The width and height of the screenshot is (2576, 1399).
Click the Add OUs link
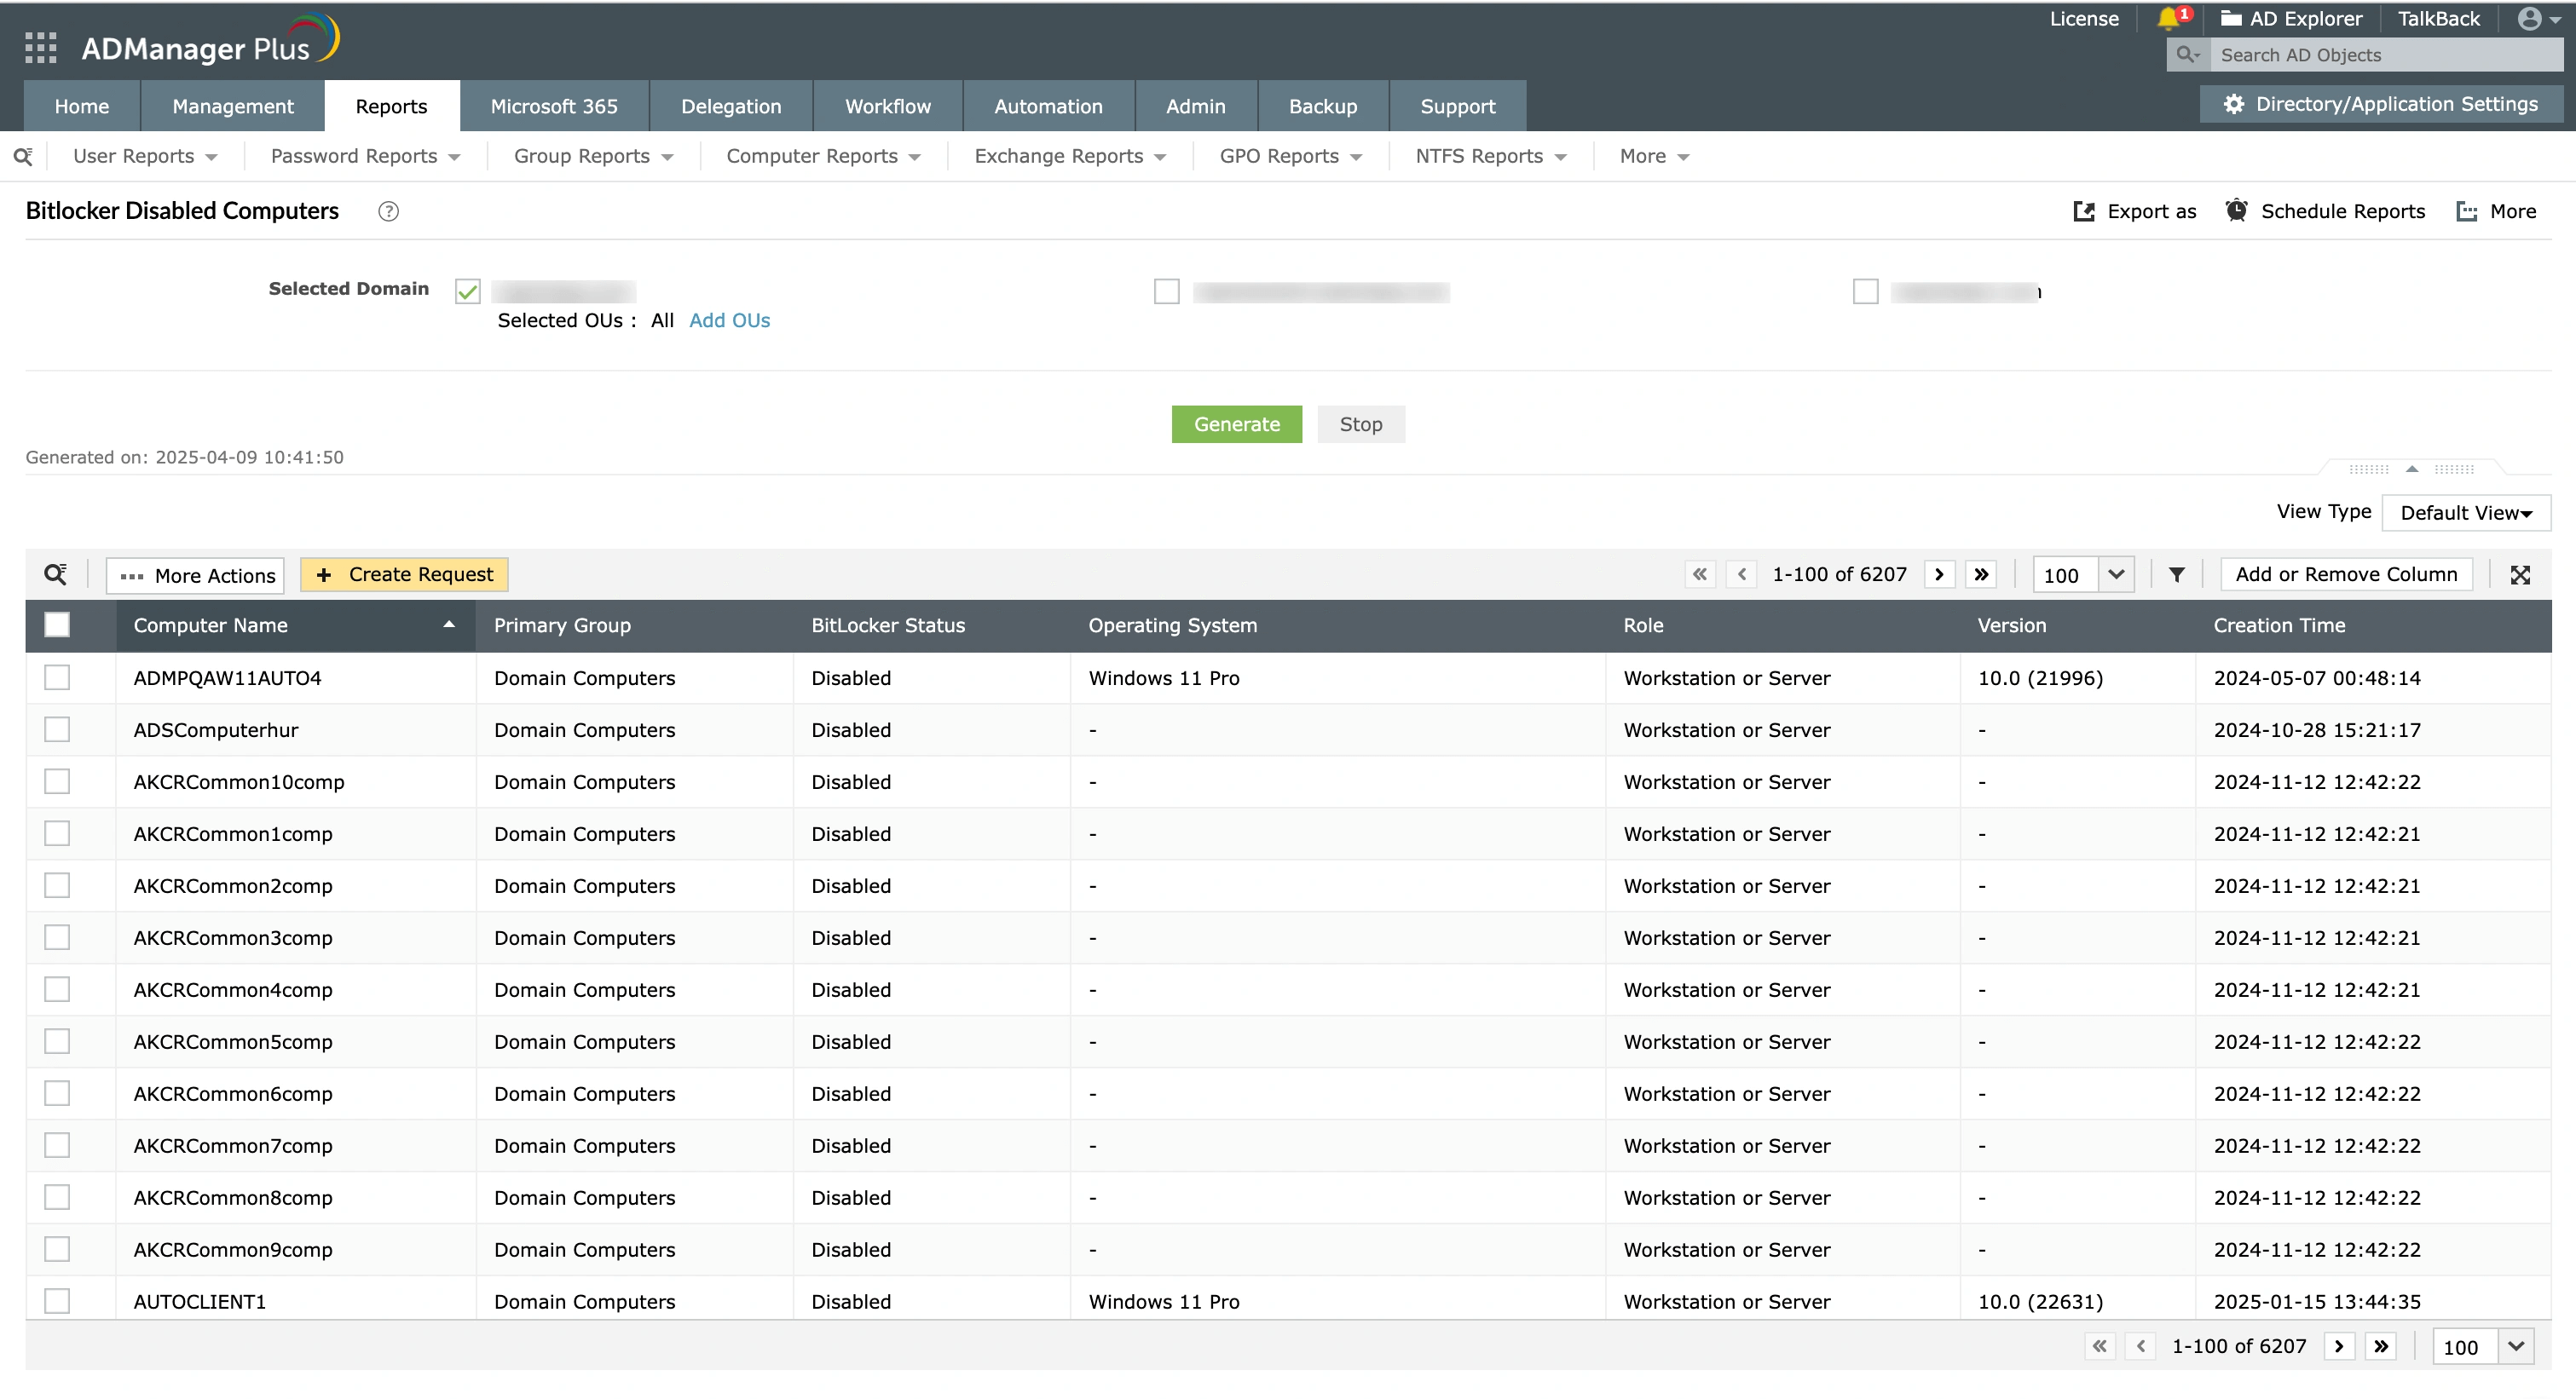729,320
